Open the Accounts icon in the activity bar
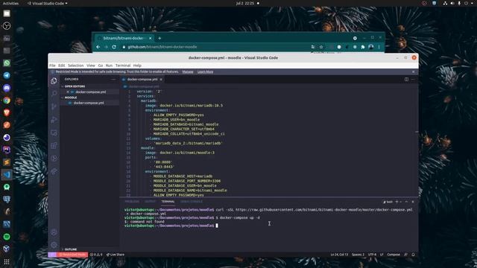Image resolution: width=477 pixels, height=268 pixels. point(54,232)
